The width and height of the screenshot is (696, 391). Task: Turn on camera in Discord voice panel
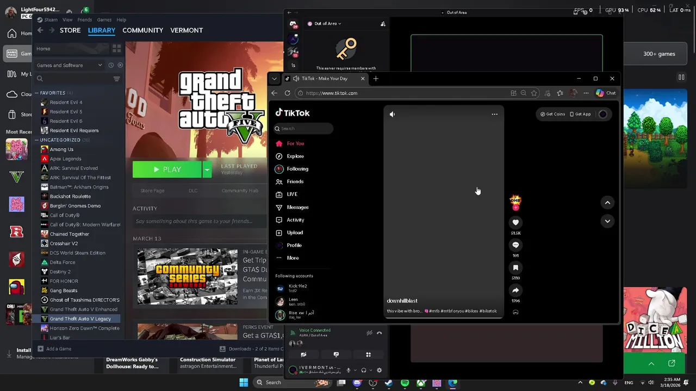click(x=303, y=355)
